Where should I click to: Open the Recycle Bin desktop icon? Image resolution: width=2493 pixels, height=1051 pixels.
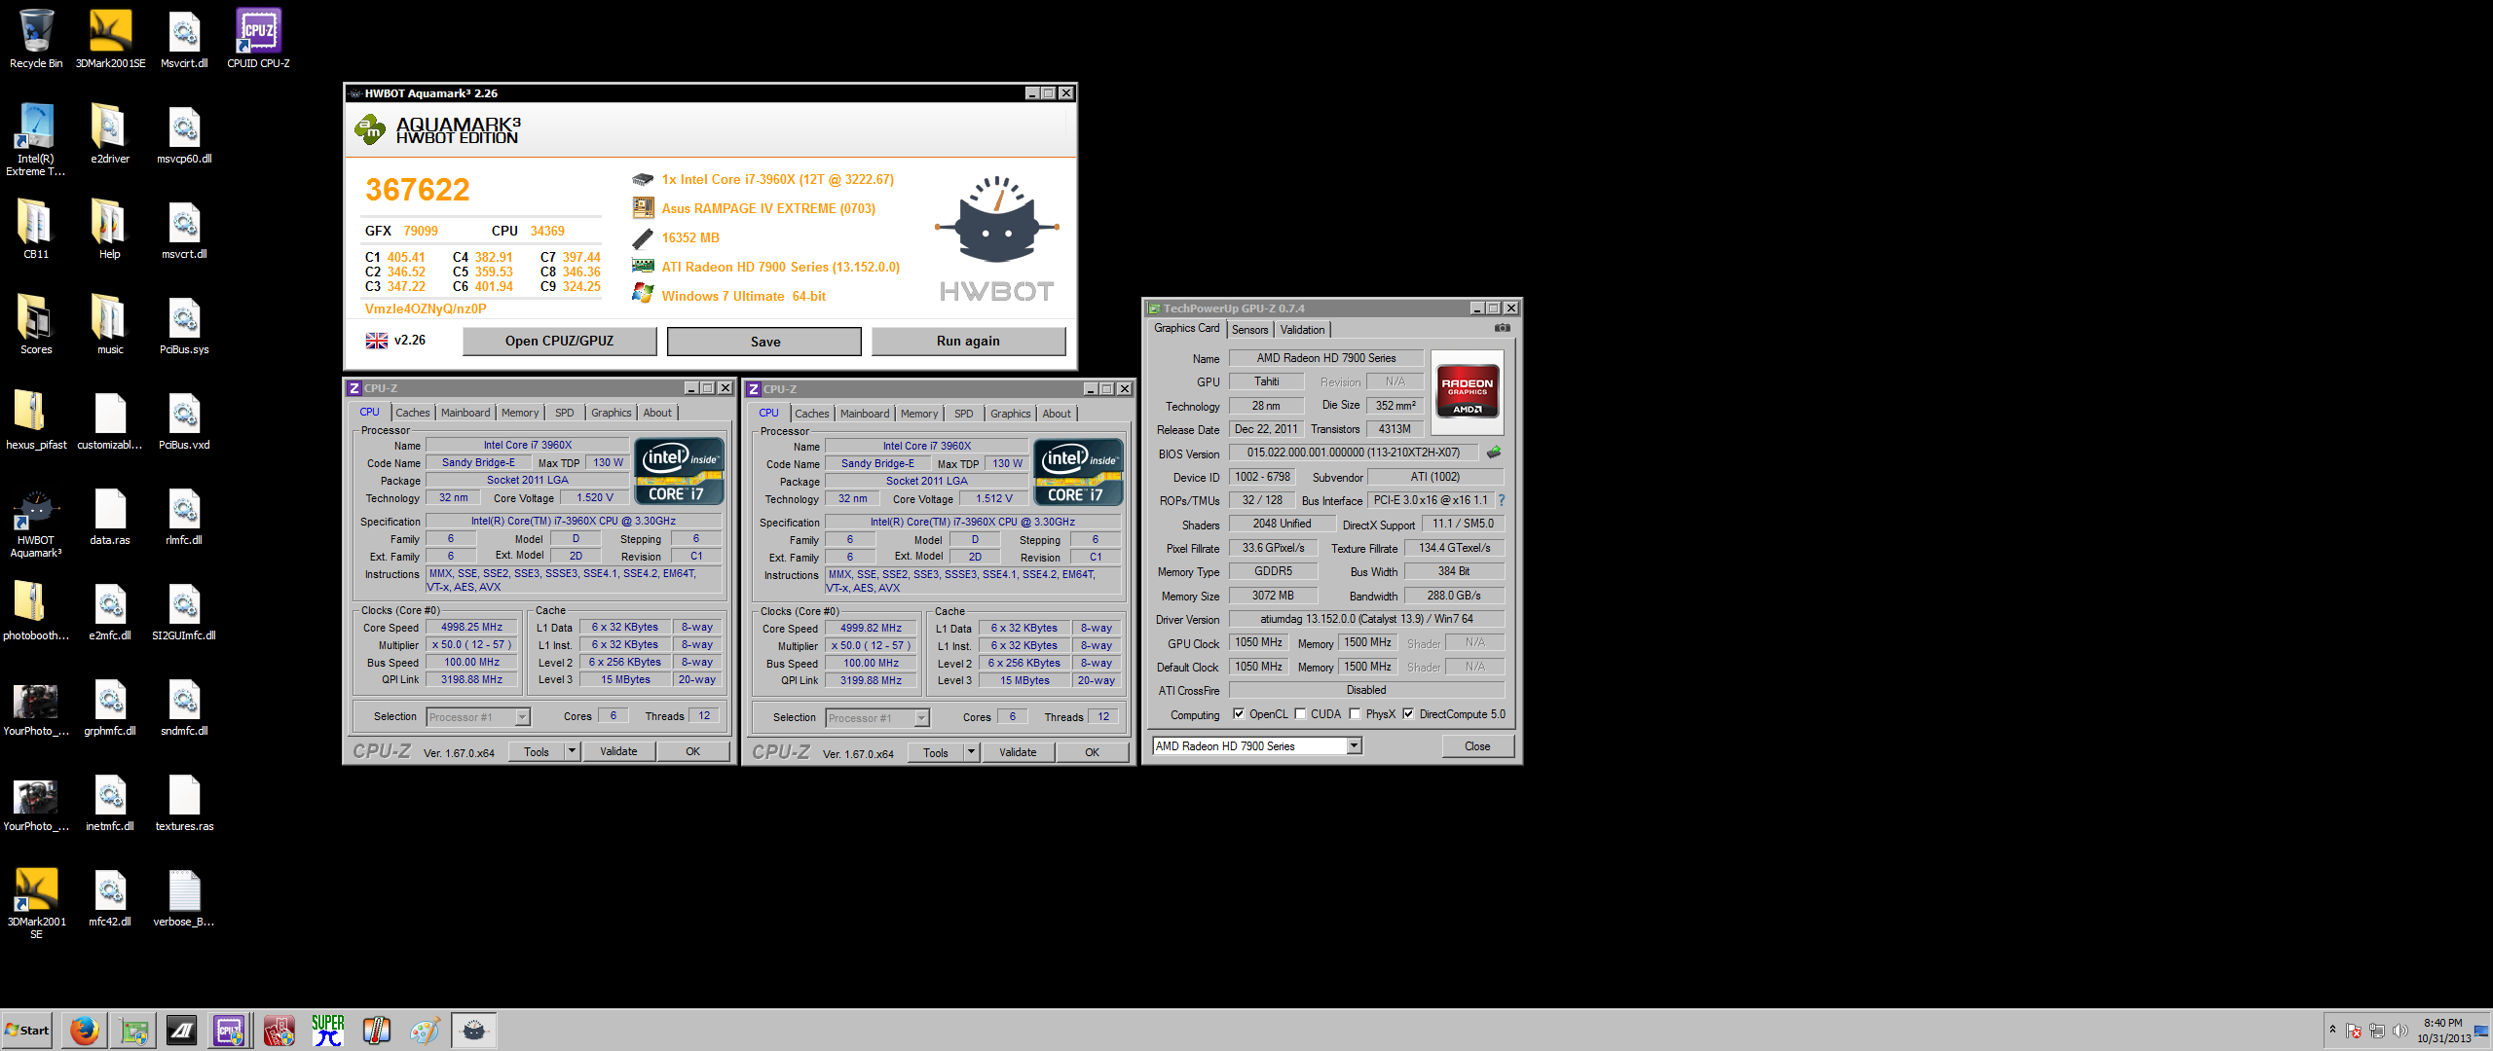36,39
